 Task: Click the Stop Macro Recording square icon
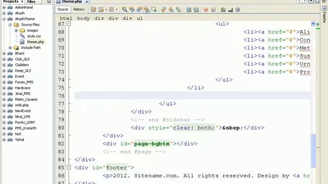click(213, 10)
